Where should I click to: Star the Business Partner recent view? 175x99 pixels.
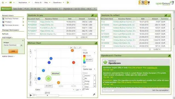(23, 19)
